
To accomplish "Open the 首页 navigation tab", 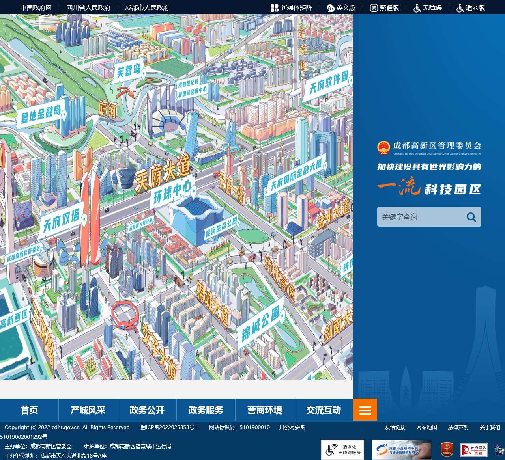I will pos(29,410).
